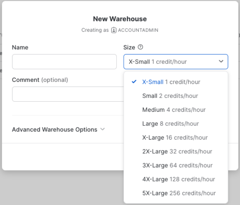Image resolution: width=240 pixels, height=205 pixels.
Task: Choose 2X-Large 32 credits/hour
Action: click(x=177, y=152)
